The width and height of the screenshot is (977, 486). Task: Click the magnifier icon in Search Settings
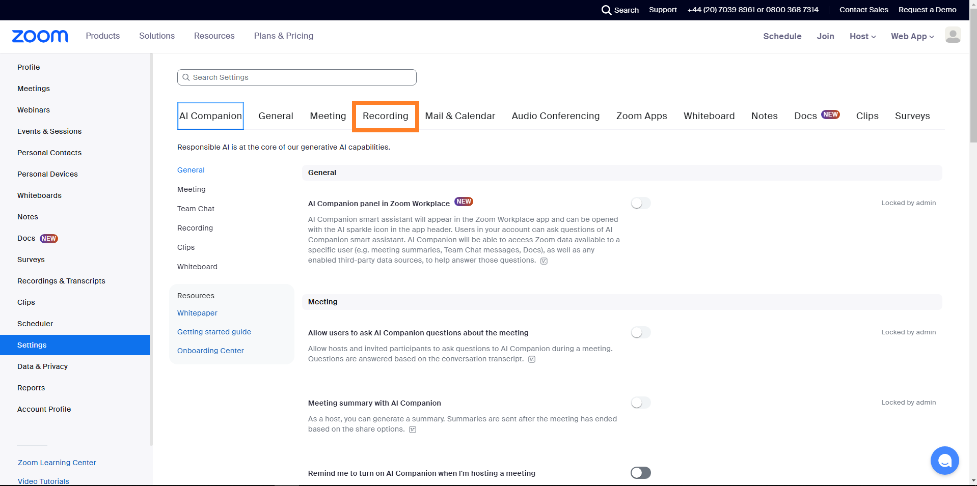[x=186, y=77]
